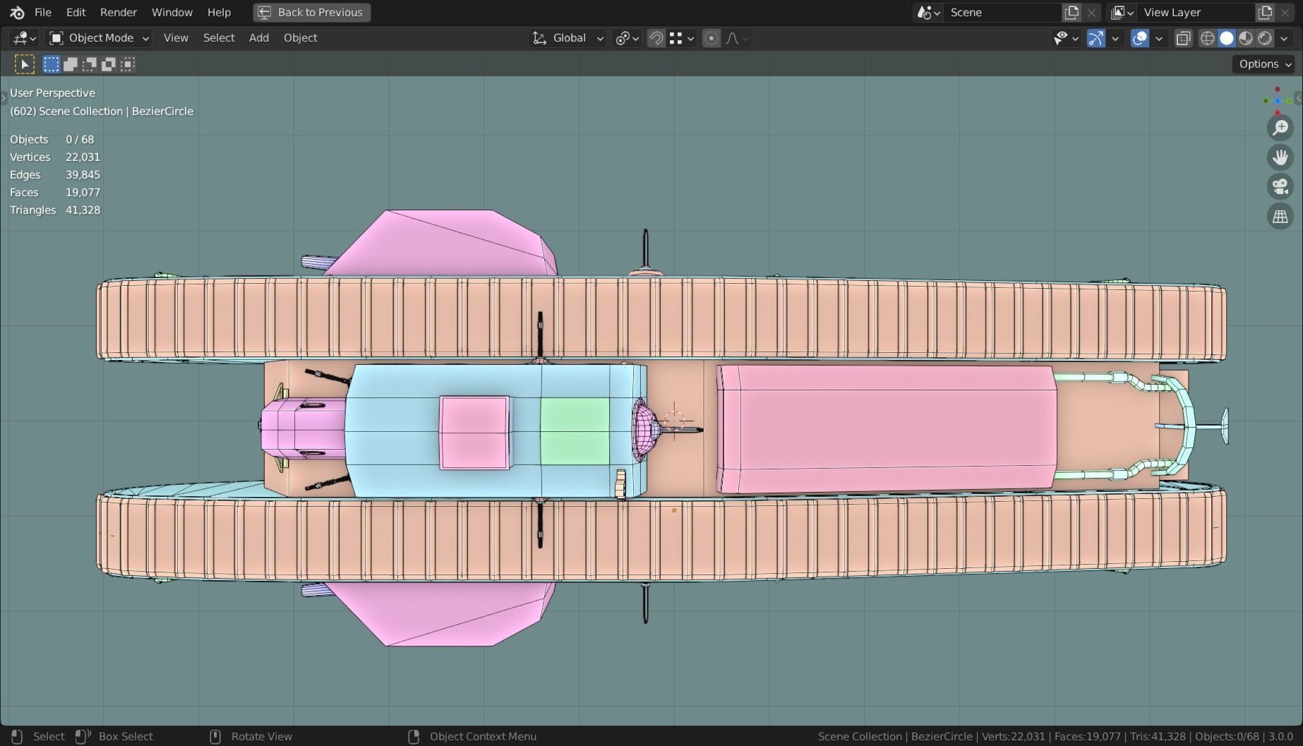Open the proportional editing falloff menu
The width and height of the screenshot is (1303, 746).
(737, 38)
